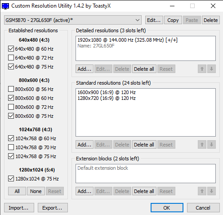223x215 pixels.
Task: Click Delete under Detailed resolutions
Action: click(x=122, y=69)
